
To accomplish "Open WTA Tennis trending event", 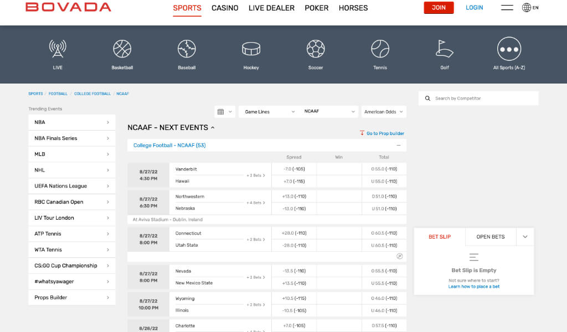I will (x=71, y=249).
